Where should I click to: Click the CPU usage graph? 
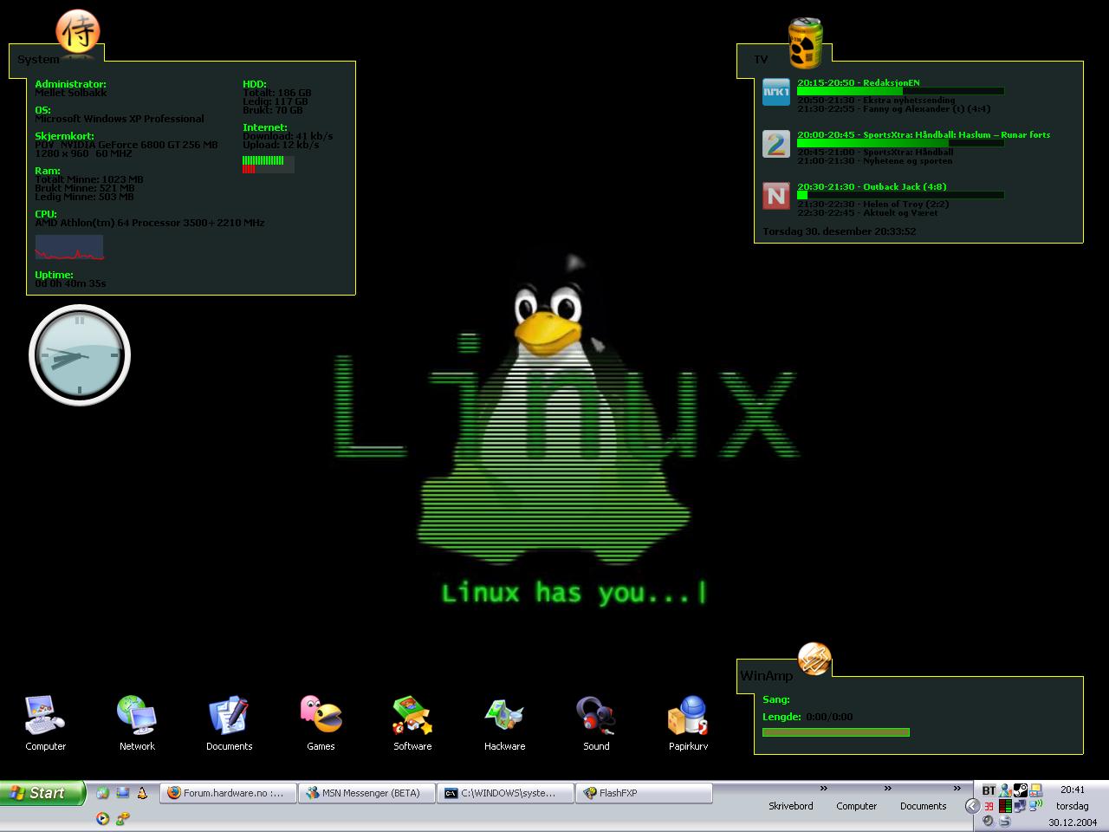pyautogui.click(x=69, y=247)
